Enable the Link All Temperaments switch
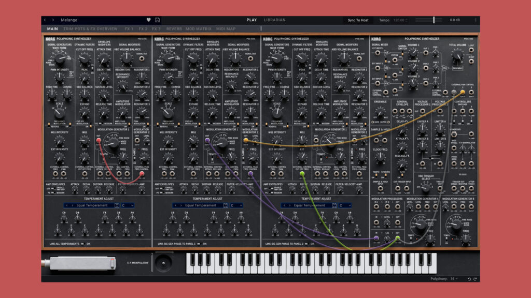531x298 pixels. 83,244
